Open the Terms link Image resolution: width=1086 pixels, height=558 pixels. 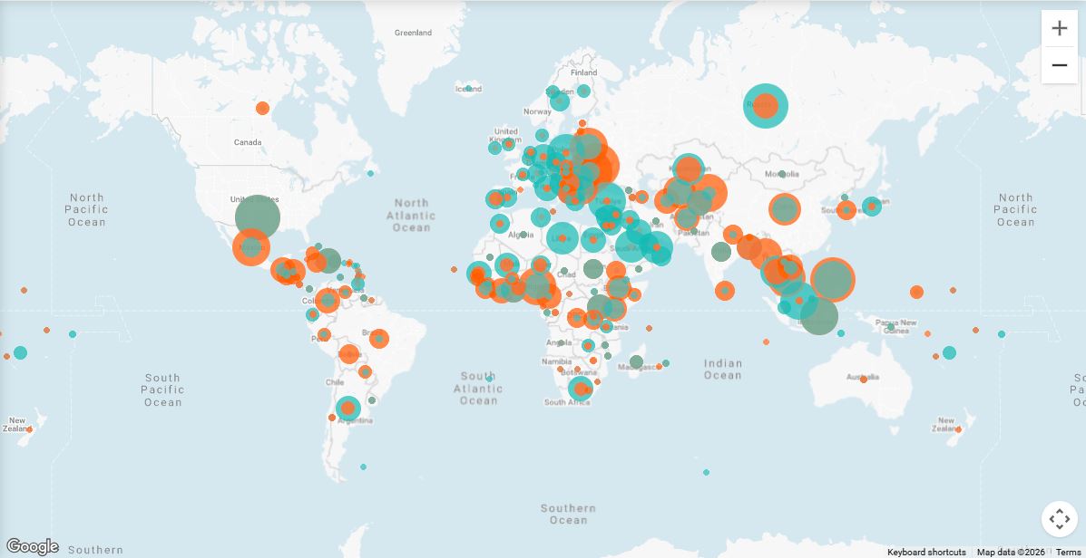1068,552
